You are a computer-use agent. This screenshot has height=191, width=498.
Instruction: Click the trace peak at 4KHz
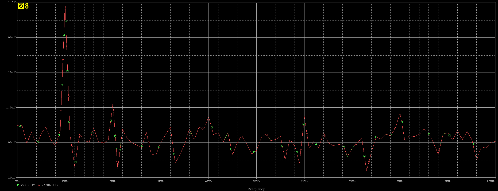pos(209,117)
